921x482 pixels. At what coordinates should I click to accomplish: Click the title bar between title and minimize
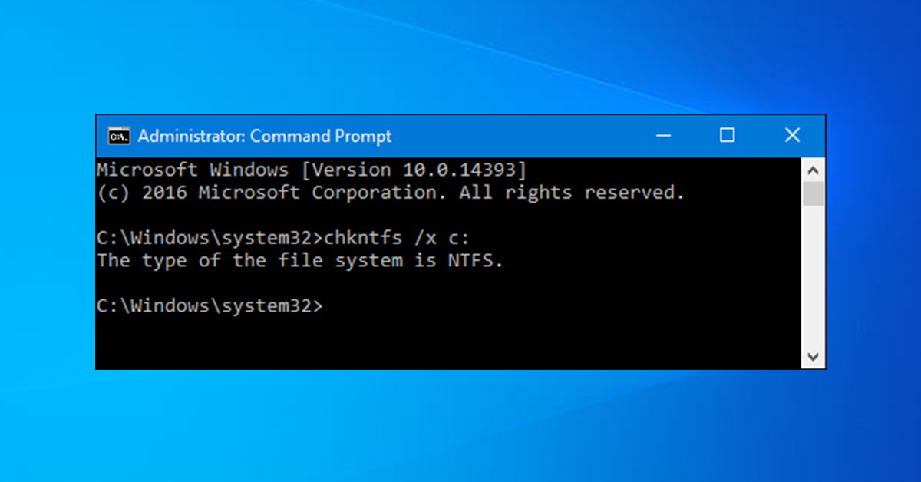tap(522, 135)
